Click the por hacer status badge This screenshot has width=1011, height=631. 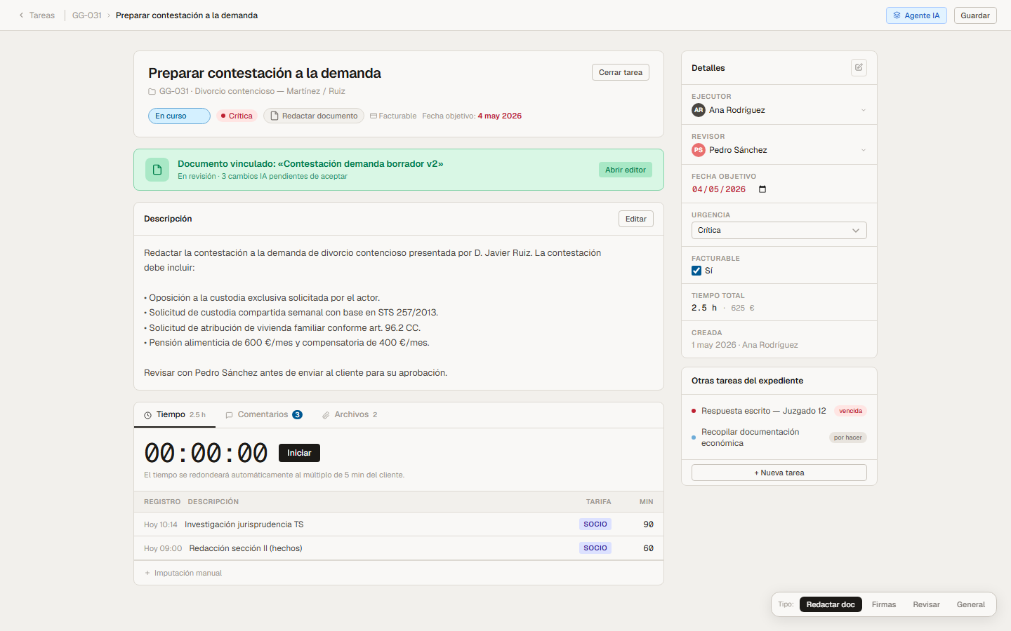[848, 437]
